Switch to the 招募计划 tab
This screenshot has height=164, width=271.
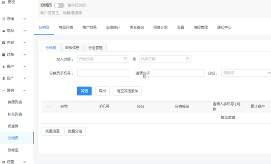click(x=160, y=27)
